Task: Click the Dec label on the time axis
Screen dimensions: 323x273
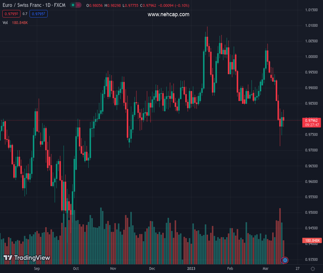Action: point(152,269)
